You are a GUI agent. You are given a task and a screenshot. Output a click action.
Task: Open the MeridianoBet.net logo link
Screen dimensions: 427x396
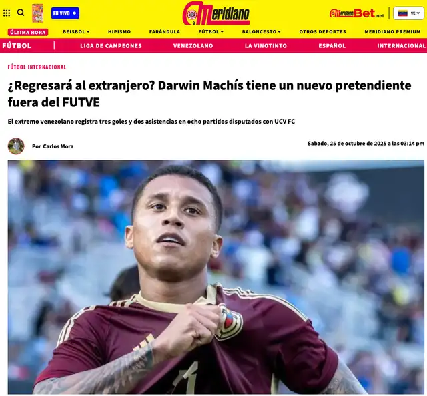pos(357,13)
